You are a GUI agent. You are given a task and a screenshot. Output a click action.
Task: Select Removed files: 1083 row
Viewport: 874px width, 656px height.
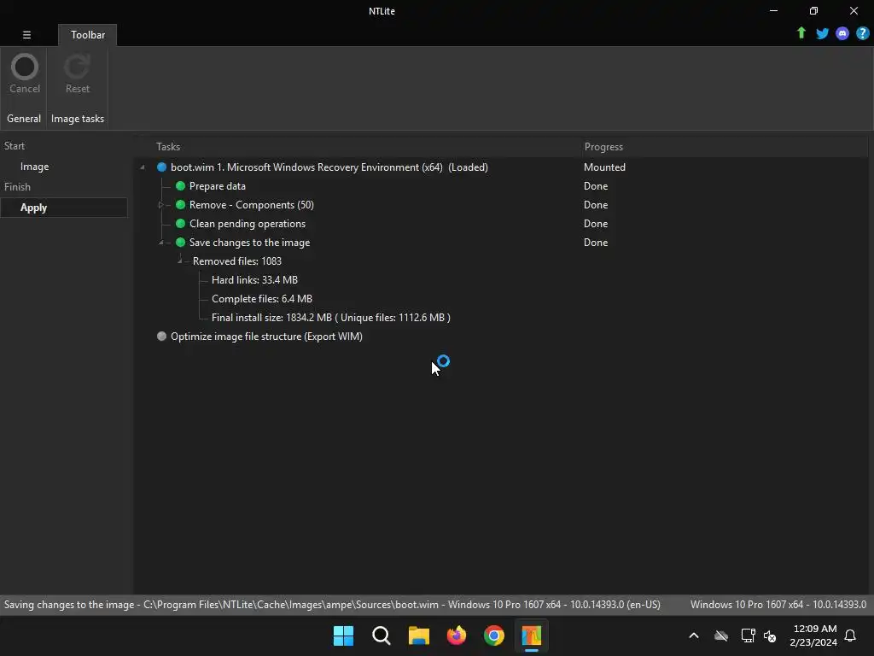tap(237, 261)
